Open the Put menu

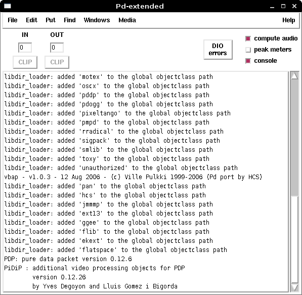coord(51,20)
